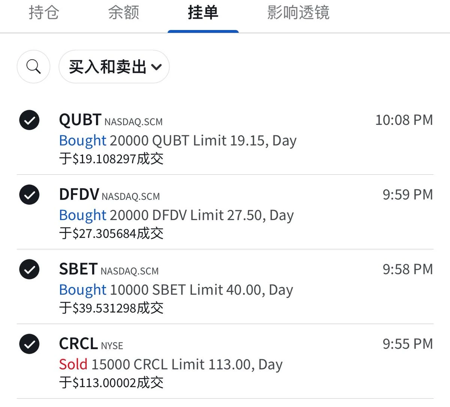Screen dimensions: 450x407
Task: Switch to the 持仓 tab
Action: 44,13
